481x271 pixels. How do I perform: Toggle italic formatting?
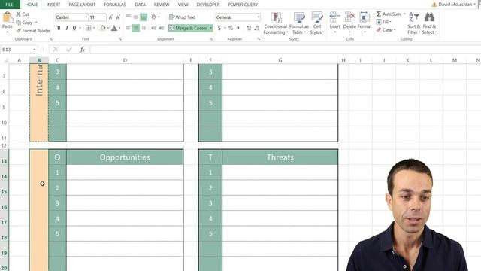click(67, 28)
